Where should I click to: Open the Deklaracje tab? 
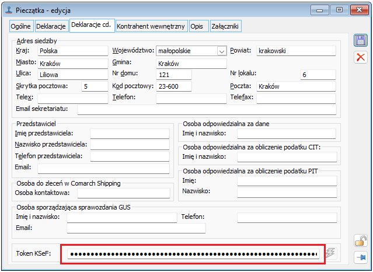point(51,26)
